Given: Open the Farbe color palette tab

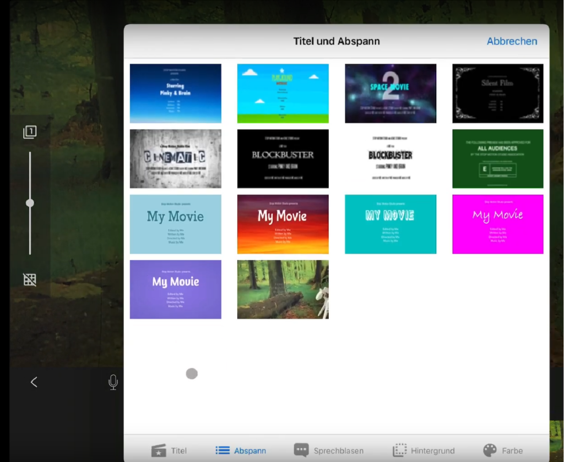Looking at the screenshot, I should pos(503,450).
